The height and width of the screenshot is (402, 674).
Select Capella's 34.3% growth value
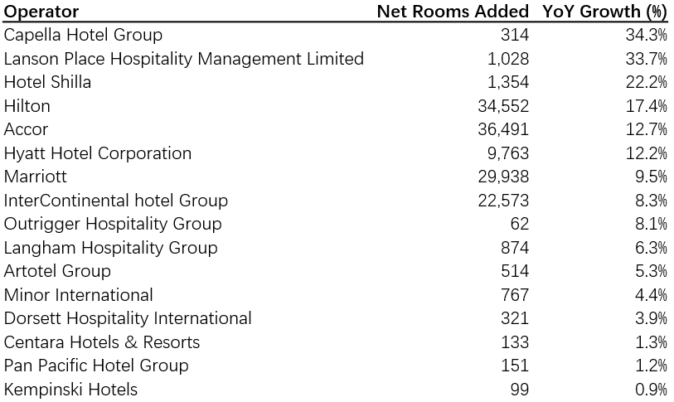(646, 35)
